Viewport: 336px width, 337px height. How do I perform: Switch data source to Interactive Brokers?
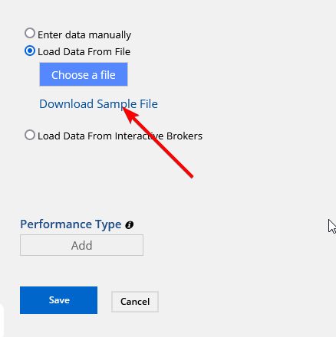[30, 135]
